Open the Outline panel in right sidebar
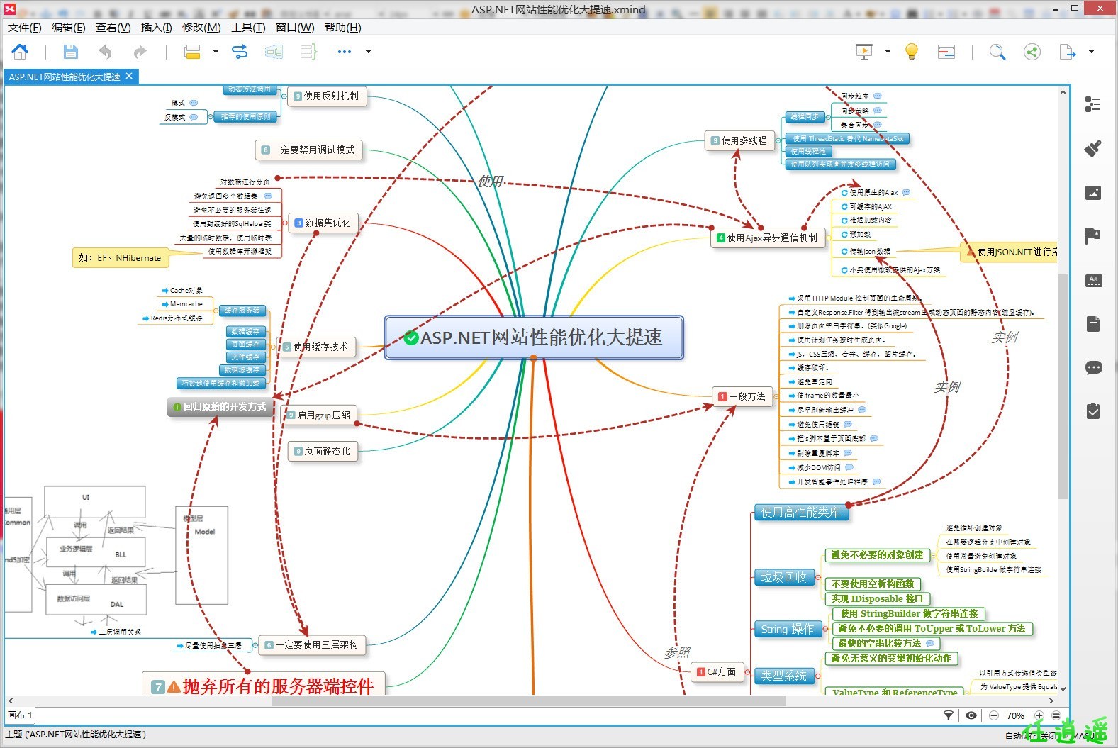Image resolution: width=1118 pixels, height=748 pixels. pyautogui.click(x=1093, y=104)
